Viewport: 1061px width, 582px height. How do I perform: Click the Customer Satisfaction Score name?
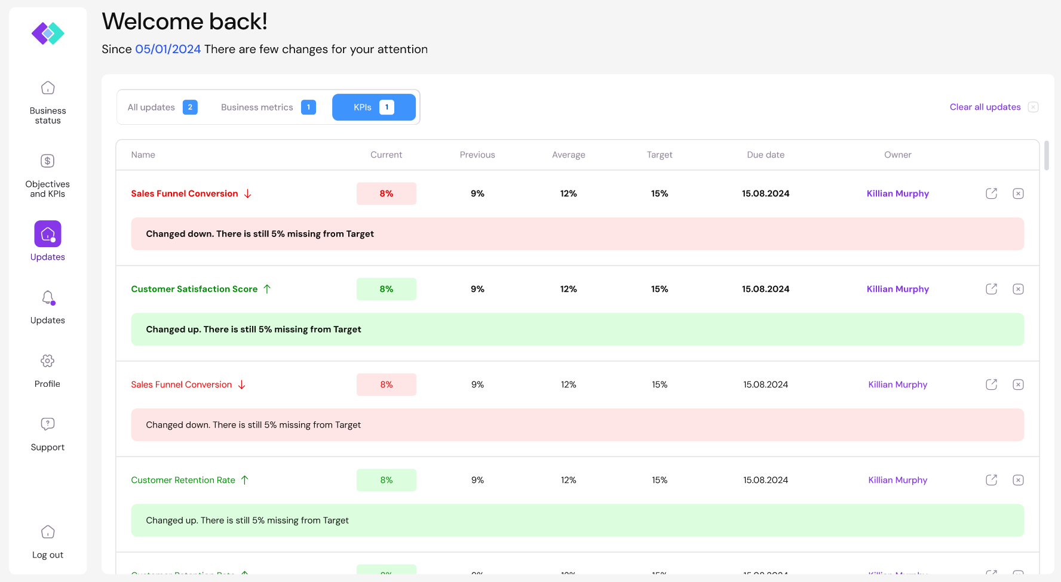(x=194, y=289)
